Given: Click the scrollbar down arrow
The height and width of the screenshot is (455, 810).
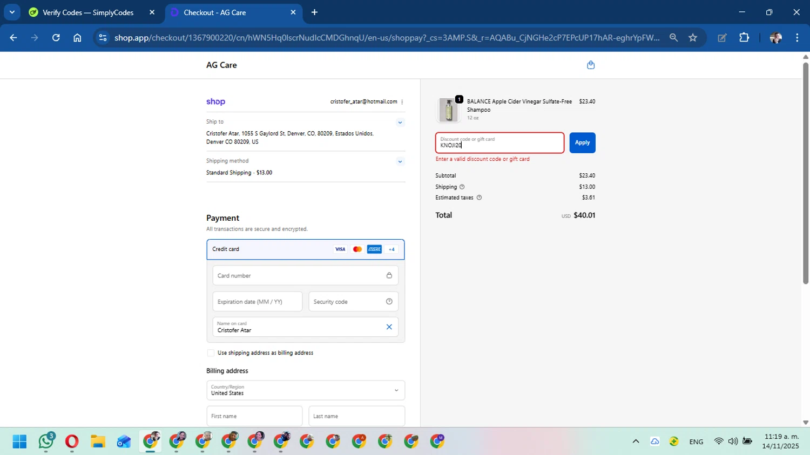Looking at the screenshot, I should (806, 423).
